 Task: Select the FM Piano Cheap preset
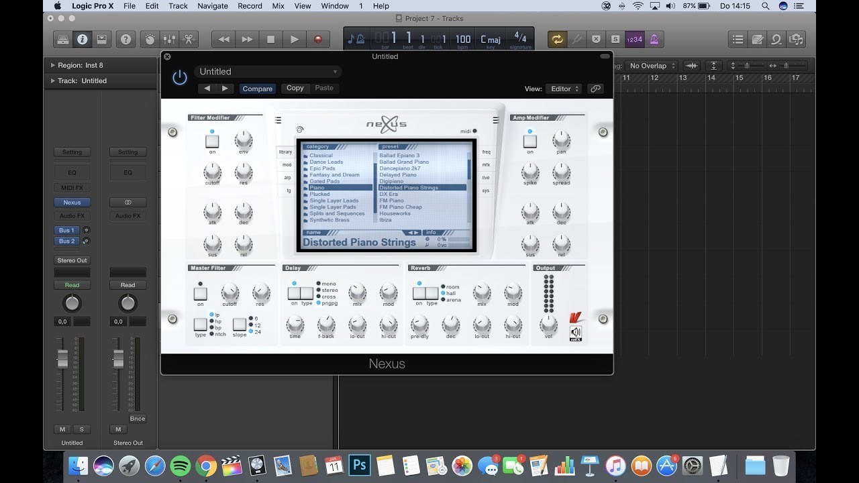[401, 207]
